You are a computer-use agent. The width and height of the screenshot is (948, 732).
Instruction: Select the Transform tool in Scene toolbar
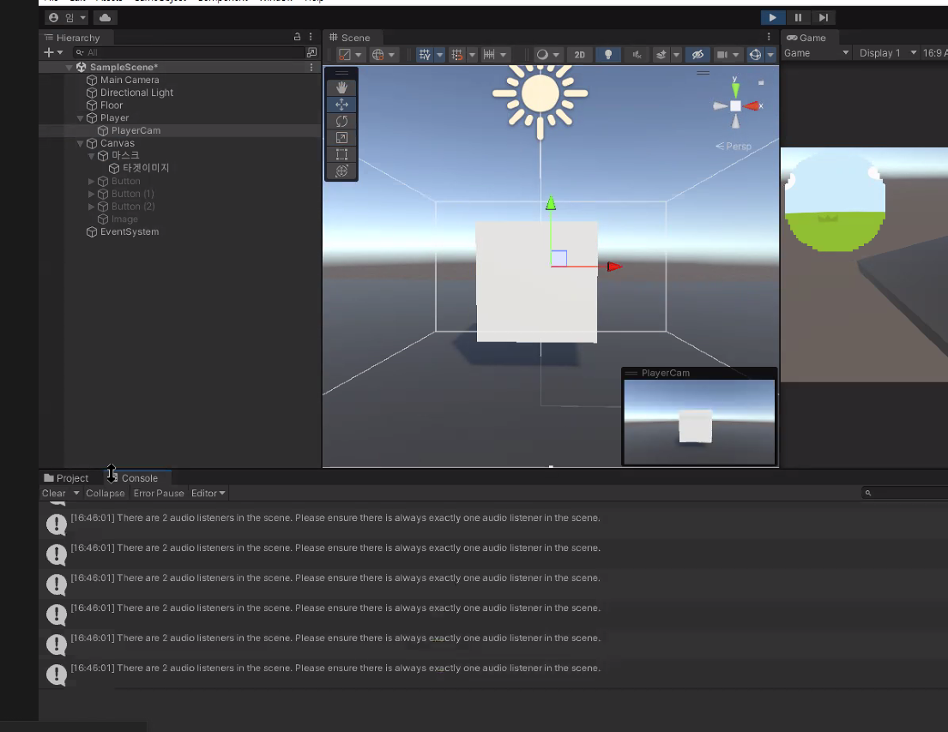[341, 171]
